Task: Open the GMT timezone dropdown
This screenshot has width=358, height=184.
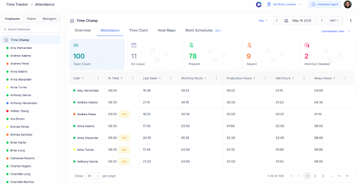Action: [335, 20]
